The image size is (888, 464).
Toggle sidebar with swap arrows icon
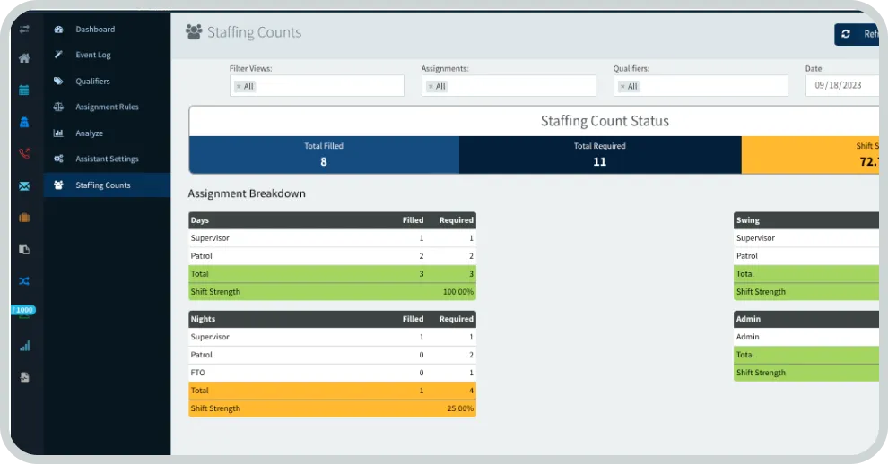tap(24, 29)
